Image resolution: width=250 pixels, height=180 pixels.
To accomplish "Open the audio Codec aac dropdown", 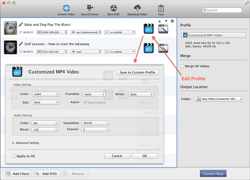I will pyautogui.click(x=45, y=123).
